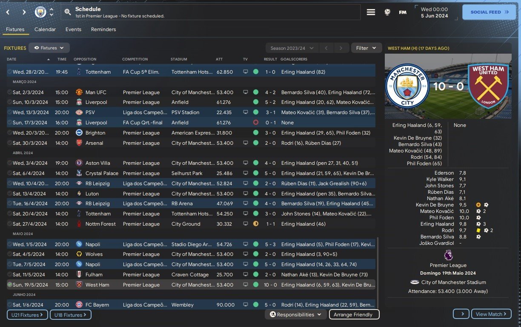
Task: Click the fixtures list vertical scrollbar
Action: coord(377,272)
